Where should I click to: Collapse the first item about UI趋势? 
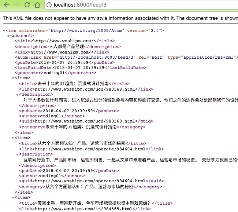[x=13, y=78]
